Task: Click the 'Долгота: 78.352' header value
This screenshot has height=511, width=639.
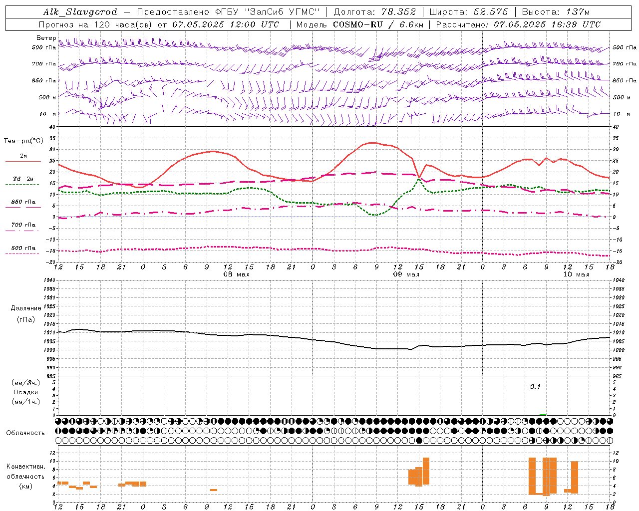Action: pos(375,12)
